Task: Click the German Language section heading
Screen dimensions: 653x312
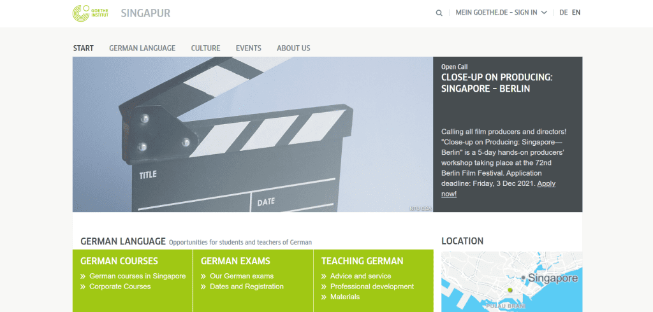Action: coord(123,241)
